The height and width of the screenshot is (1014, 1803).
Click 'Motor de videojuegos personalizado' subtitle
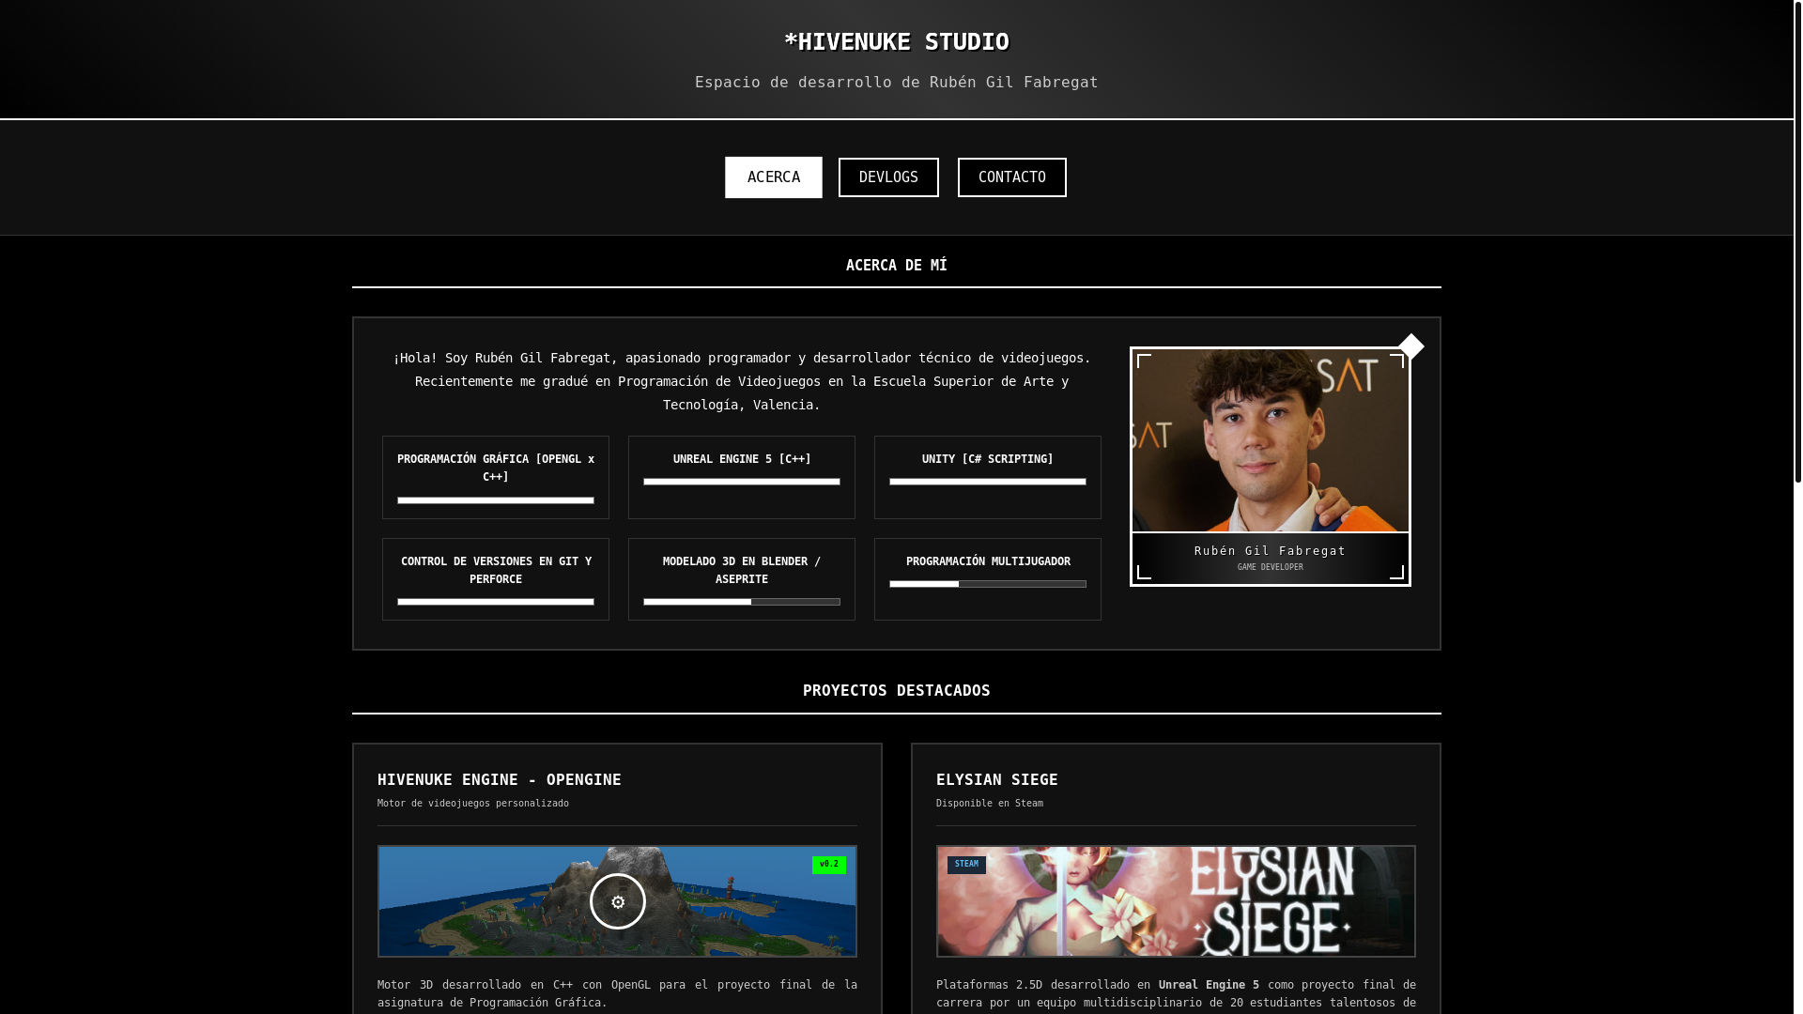(473, 804)
